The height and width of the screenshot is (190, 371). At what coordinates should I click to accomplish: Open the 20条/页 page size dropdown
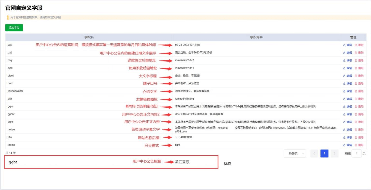[x=295, y=154]
